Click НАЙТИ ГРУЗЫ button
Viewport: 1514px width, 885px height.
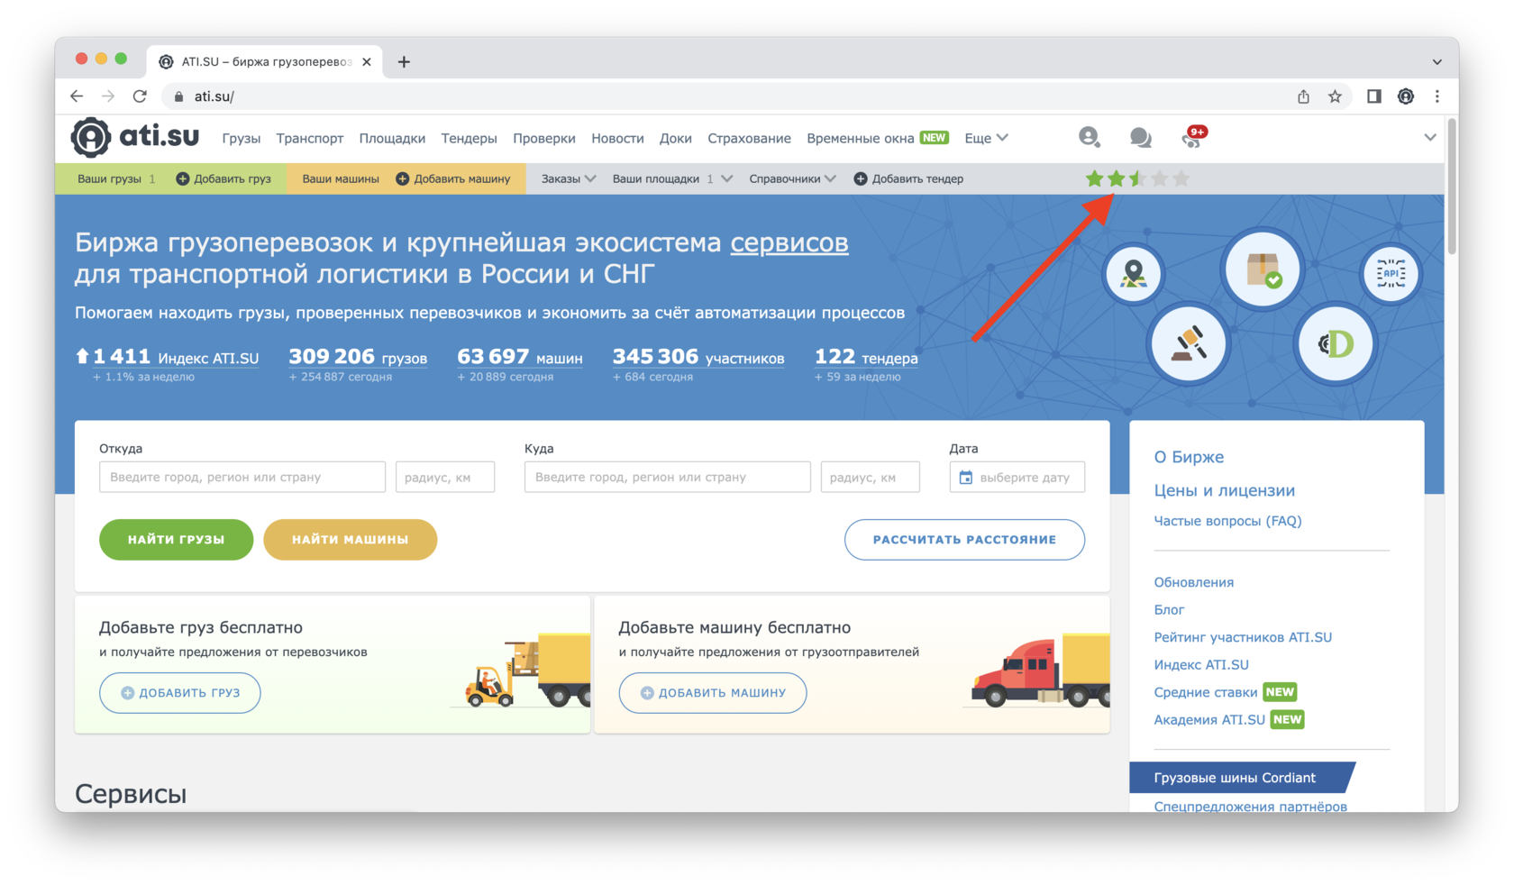coord(177,539)
